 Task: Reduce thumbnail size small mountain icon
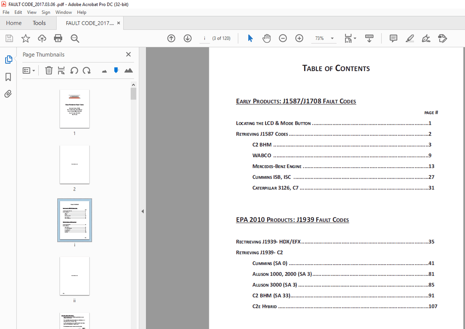point(105,71)
